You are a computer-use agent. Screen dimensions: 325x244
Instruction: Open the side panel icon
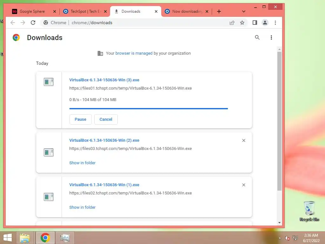[255, 23]
